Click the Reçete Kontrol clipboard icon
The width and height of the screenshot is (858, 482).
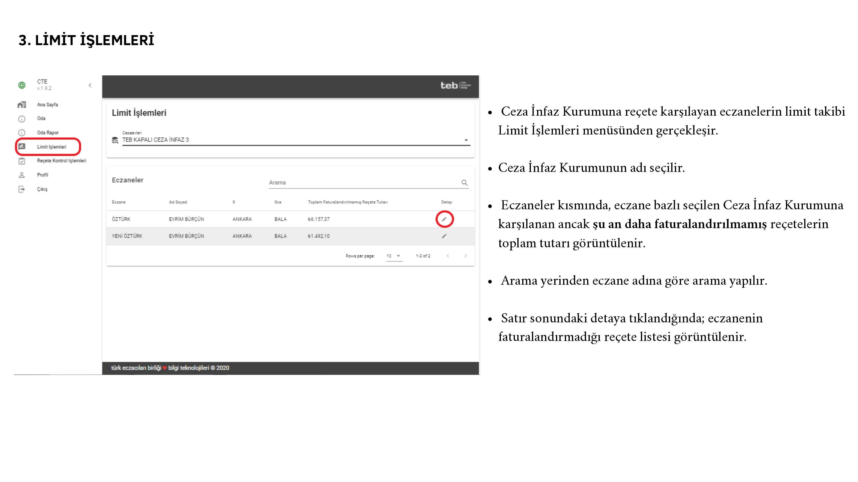(22, 161)
